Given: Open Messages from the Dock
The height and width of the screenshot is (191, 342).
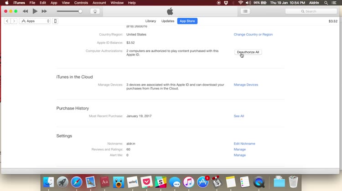Looking at the screenshot, I should 175,182.
